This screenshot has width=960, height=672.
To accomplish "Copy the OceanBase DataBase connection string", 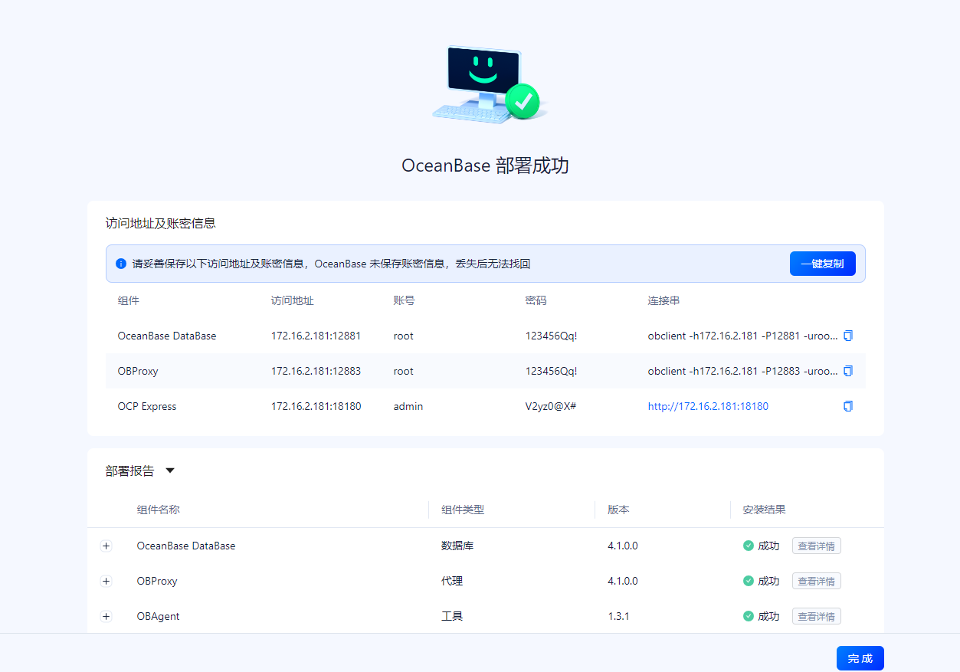I will (x=847, y=336).
